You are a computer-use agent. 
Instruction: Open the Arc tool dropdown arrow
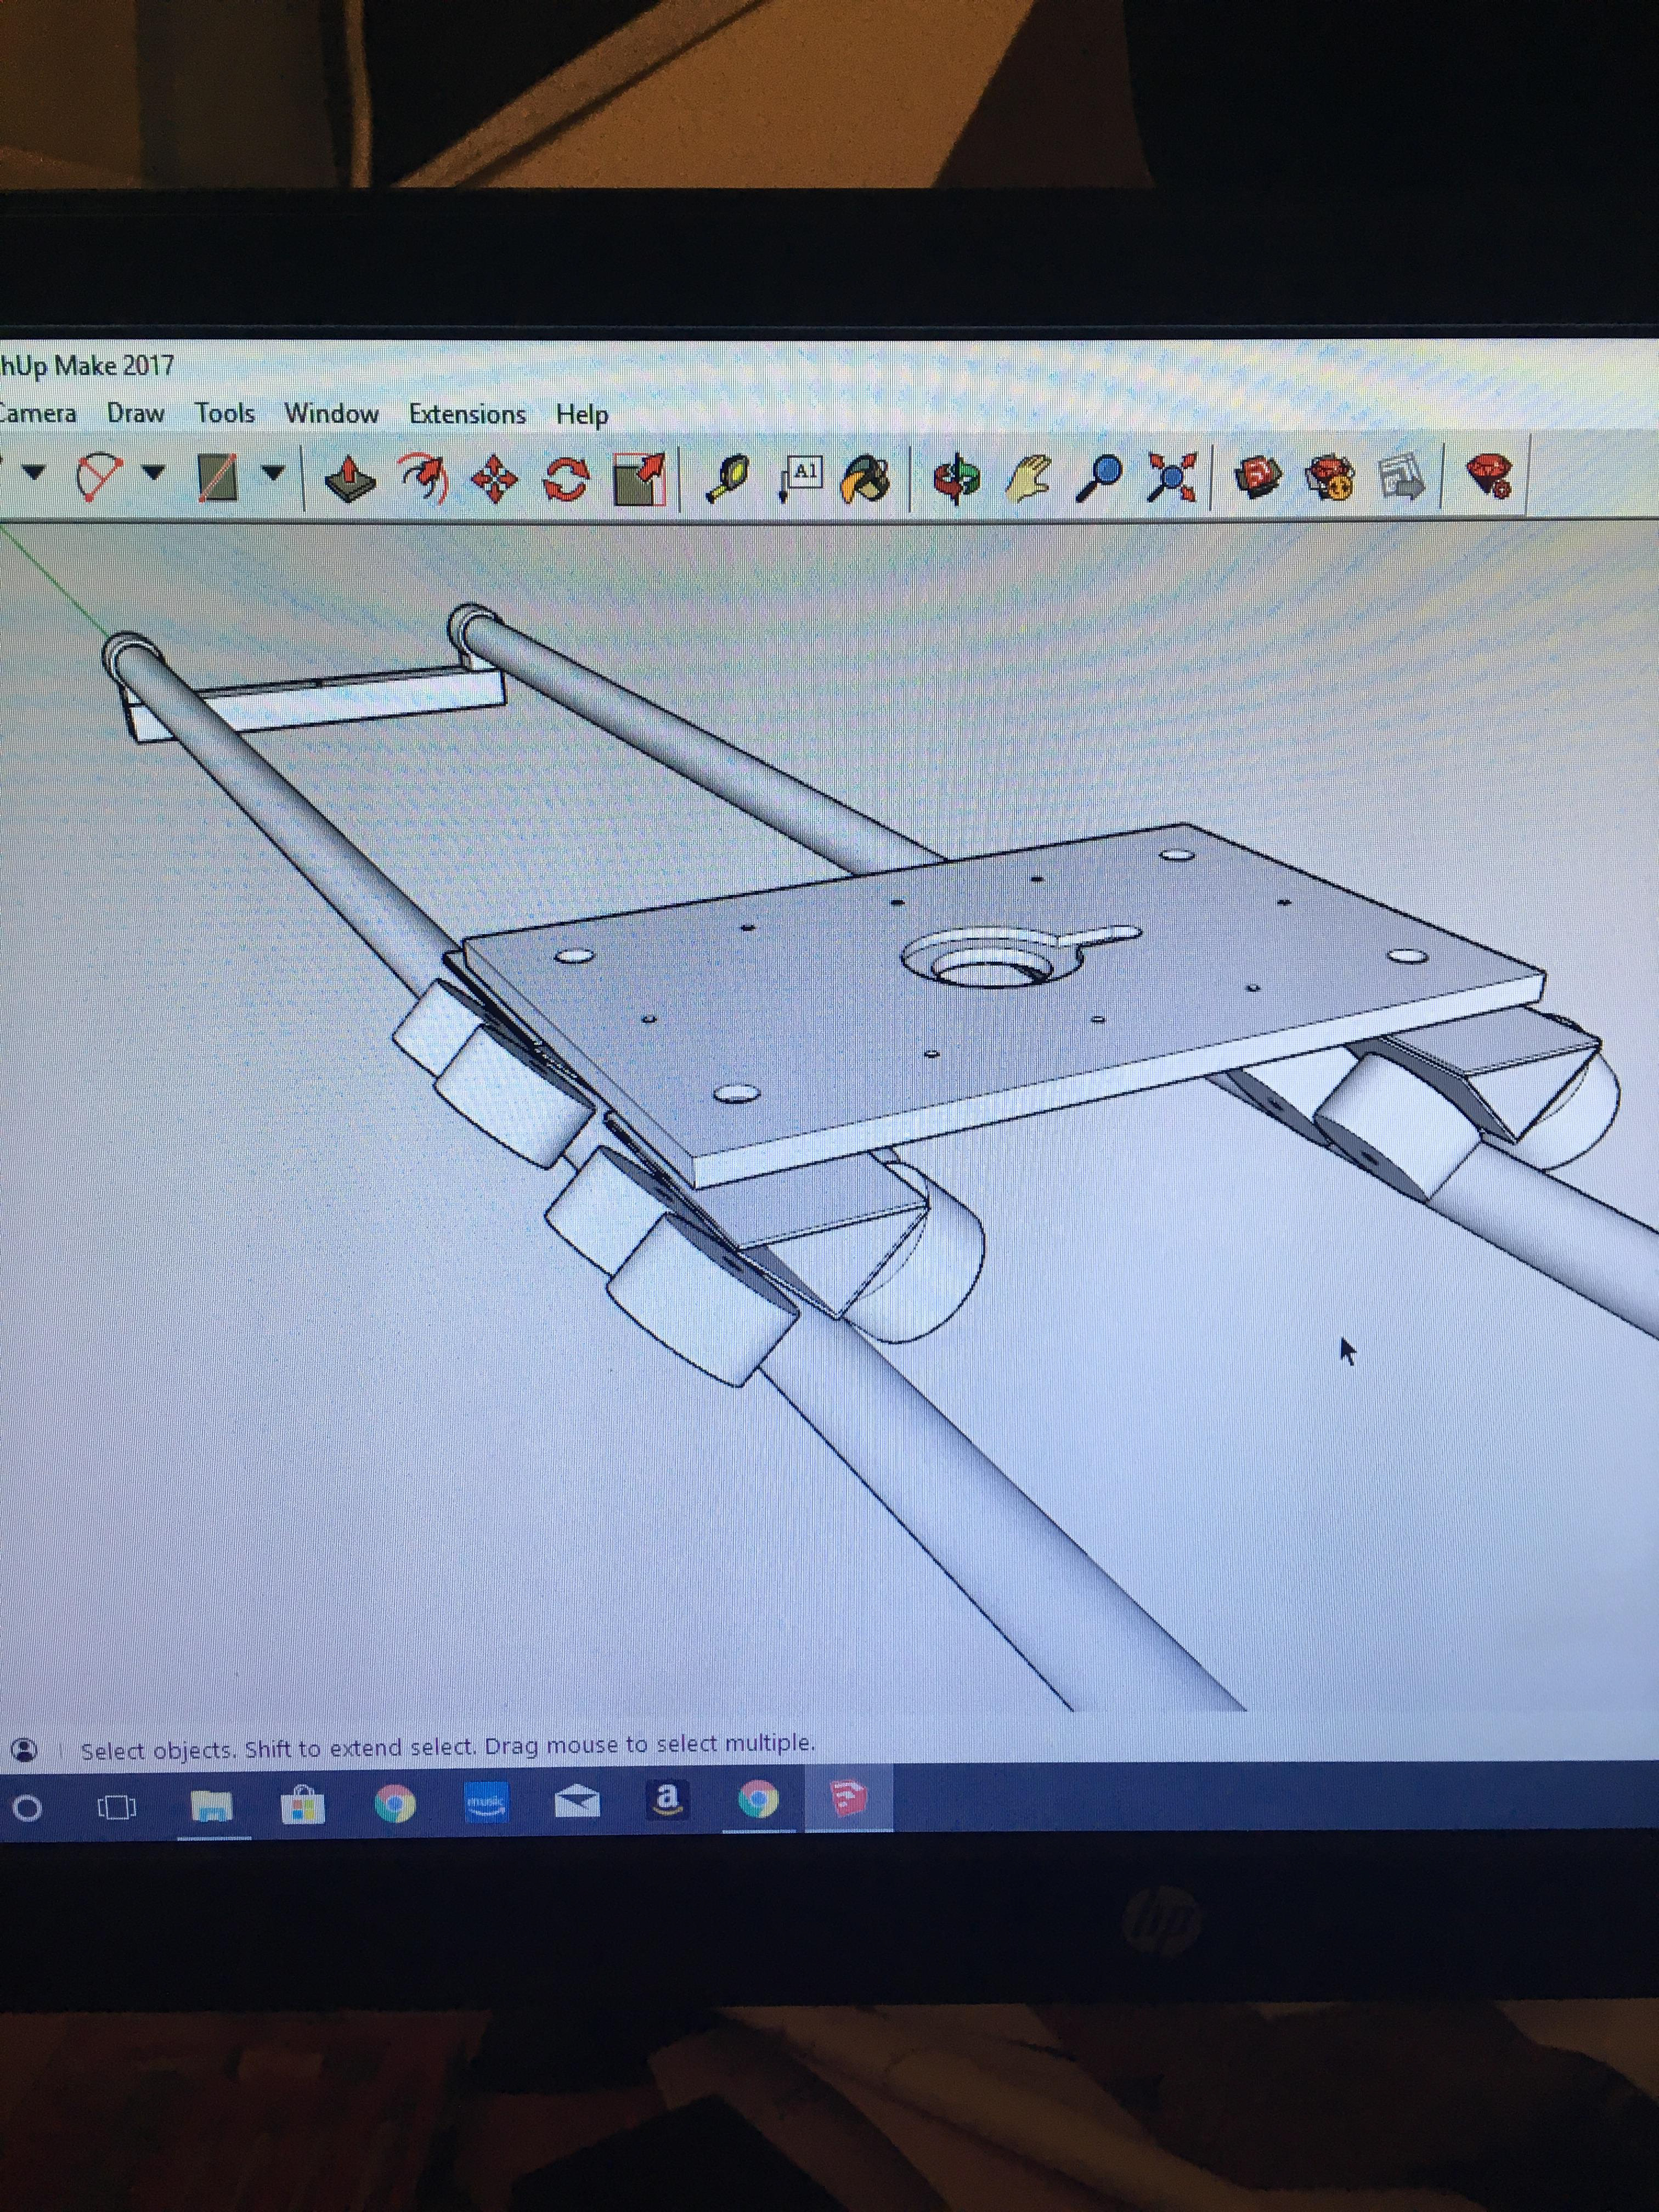tap(153, 472)
